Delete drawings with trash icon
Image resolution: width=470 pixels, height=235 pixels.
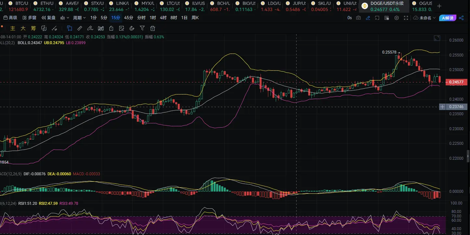coord(153,28)
